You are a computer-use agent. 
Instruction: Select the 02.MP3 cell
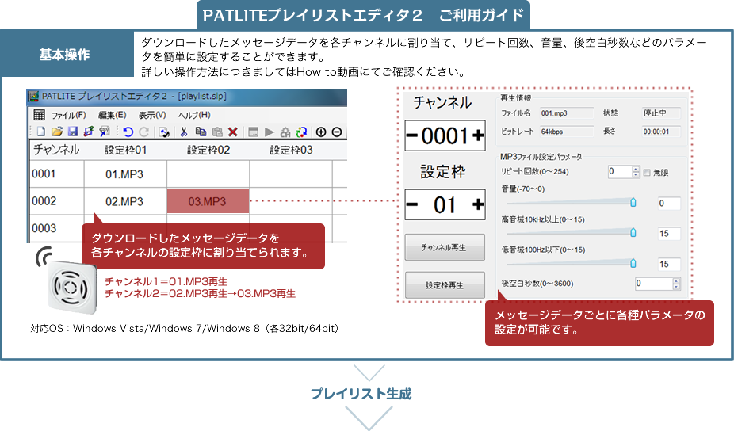(124, 201)
